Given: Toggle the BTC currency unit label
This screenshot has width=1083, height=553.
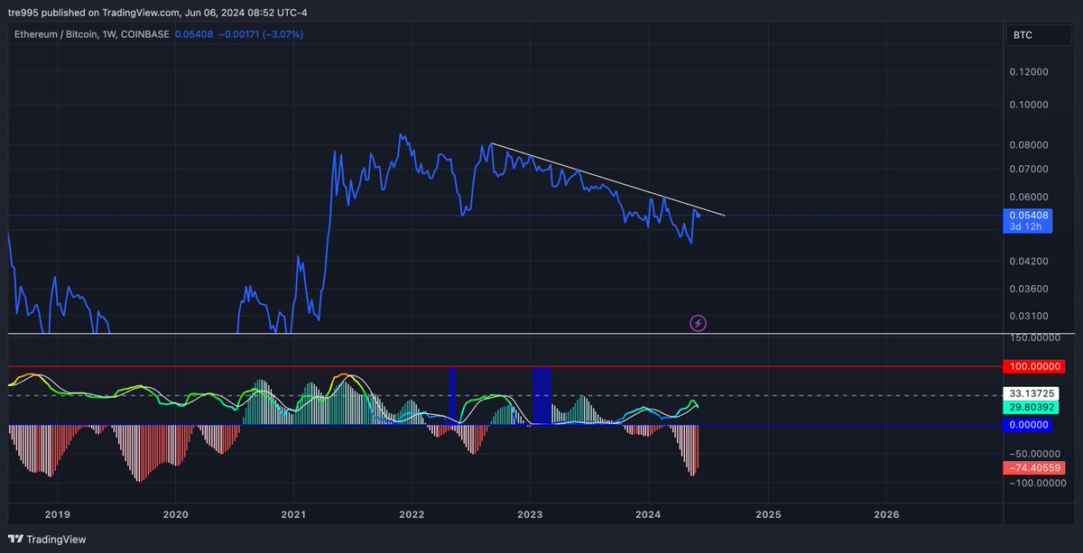Looking at the screenshot, I should pyautogui.click(x=1024, y=34).
